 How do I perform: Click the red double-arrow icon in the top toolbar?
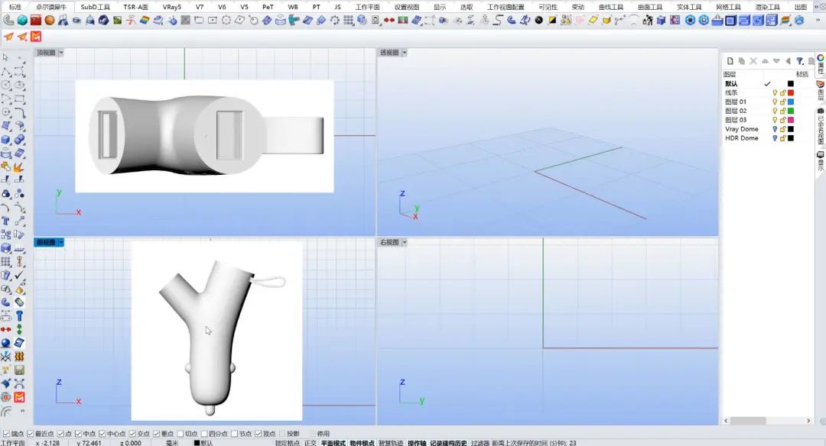coord(389,21)
